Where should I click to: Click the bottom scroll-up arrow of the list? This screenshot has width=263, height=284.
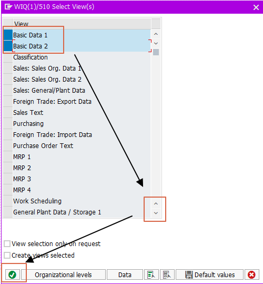(156, 204)
